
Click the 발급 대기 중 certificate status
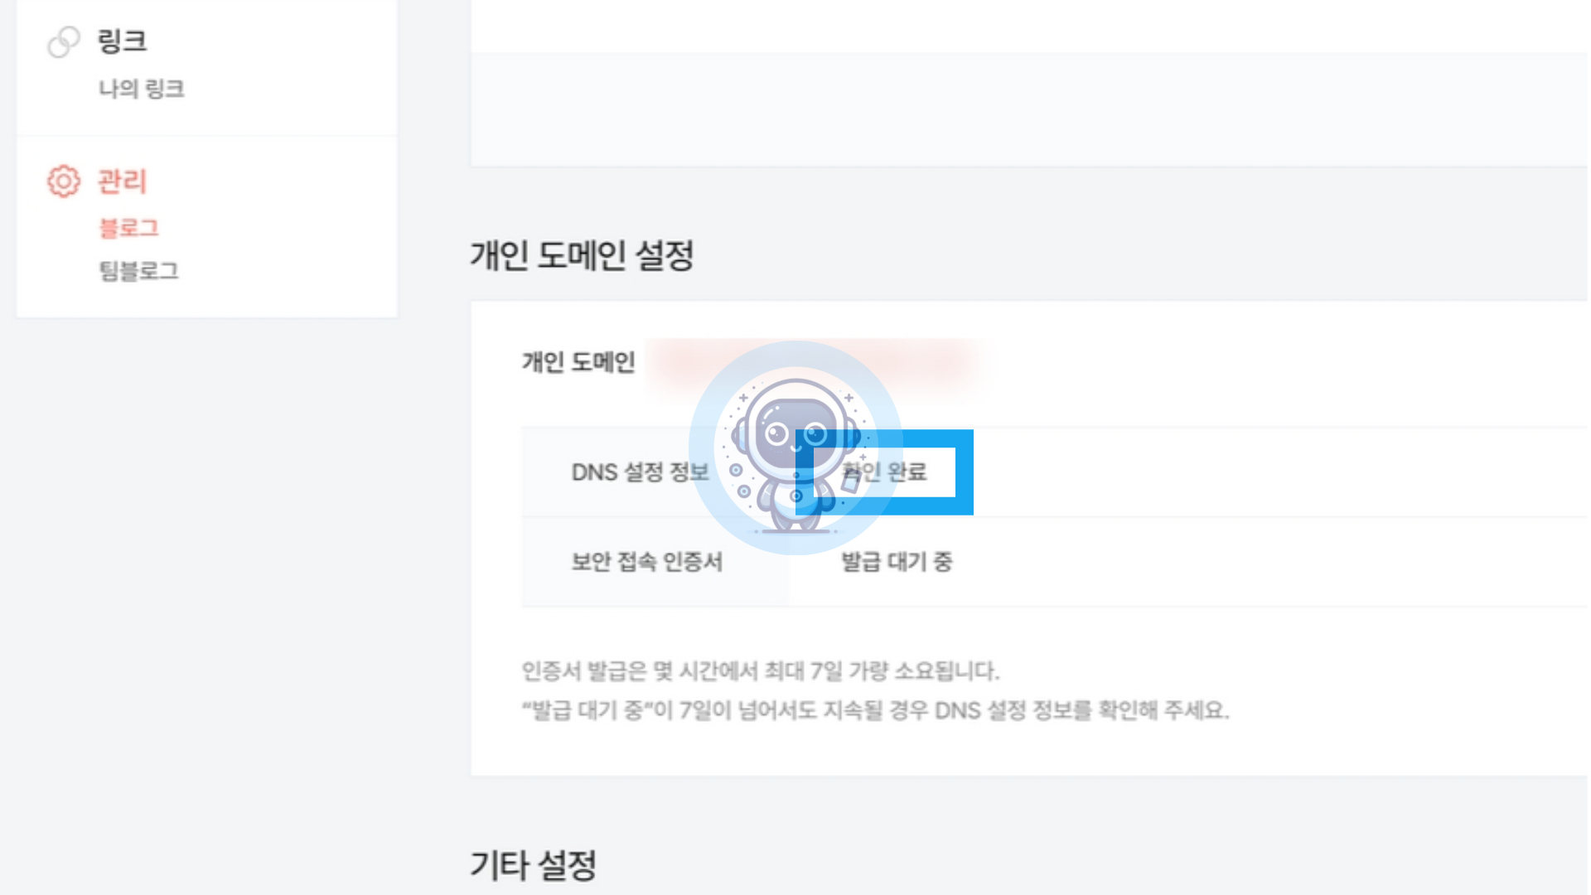pyautogui.click(x=897, y=562)
